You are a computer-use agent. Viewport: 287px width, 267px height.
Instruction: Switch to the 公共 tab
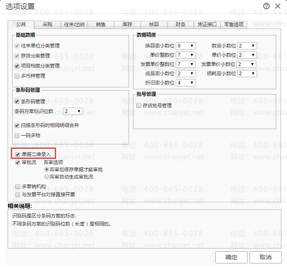(21, 25)
